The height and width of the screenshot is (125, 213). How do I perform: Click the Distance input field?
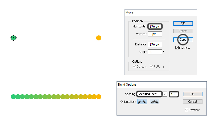pos(155,45)
